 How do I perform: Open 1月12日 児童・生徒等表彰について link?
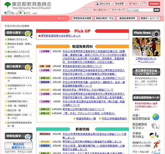94,78
